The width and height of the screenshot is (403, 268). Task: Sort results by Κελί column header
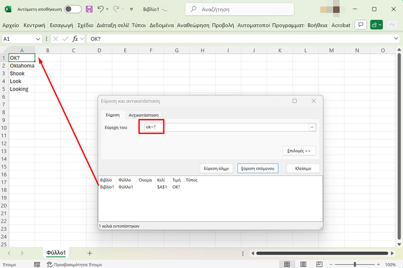pyautogui.click(x=161, y=180)
